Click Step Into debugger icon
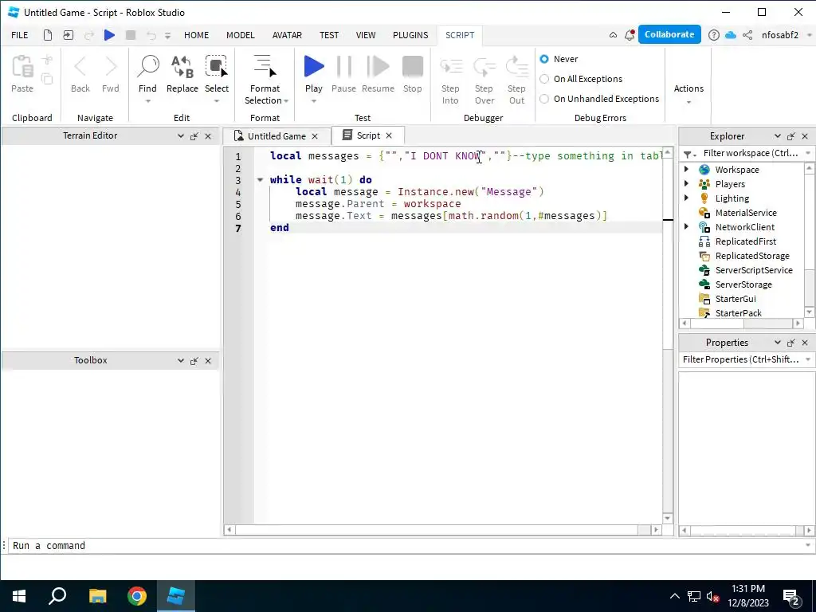This screenshot has height=612, width=816. tap(451, 67)
